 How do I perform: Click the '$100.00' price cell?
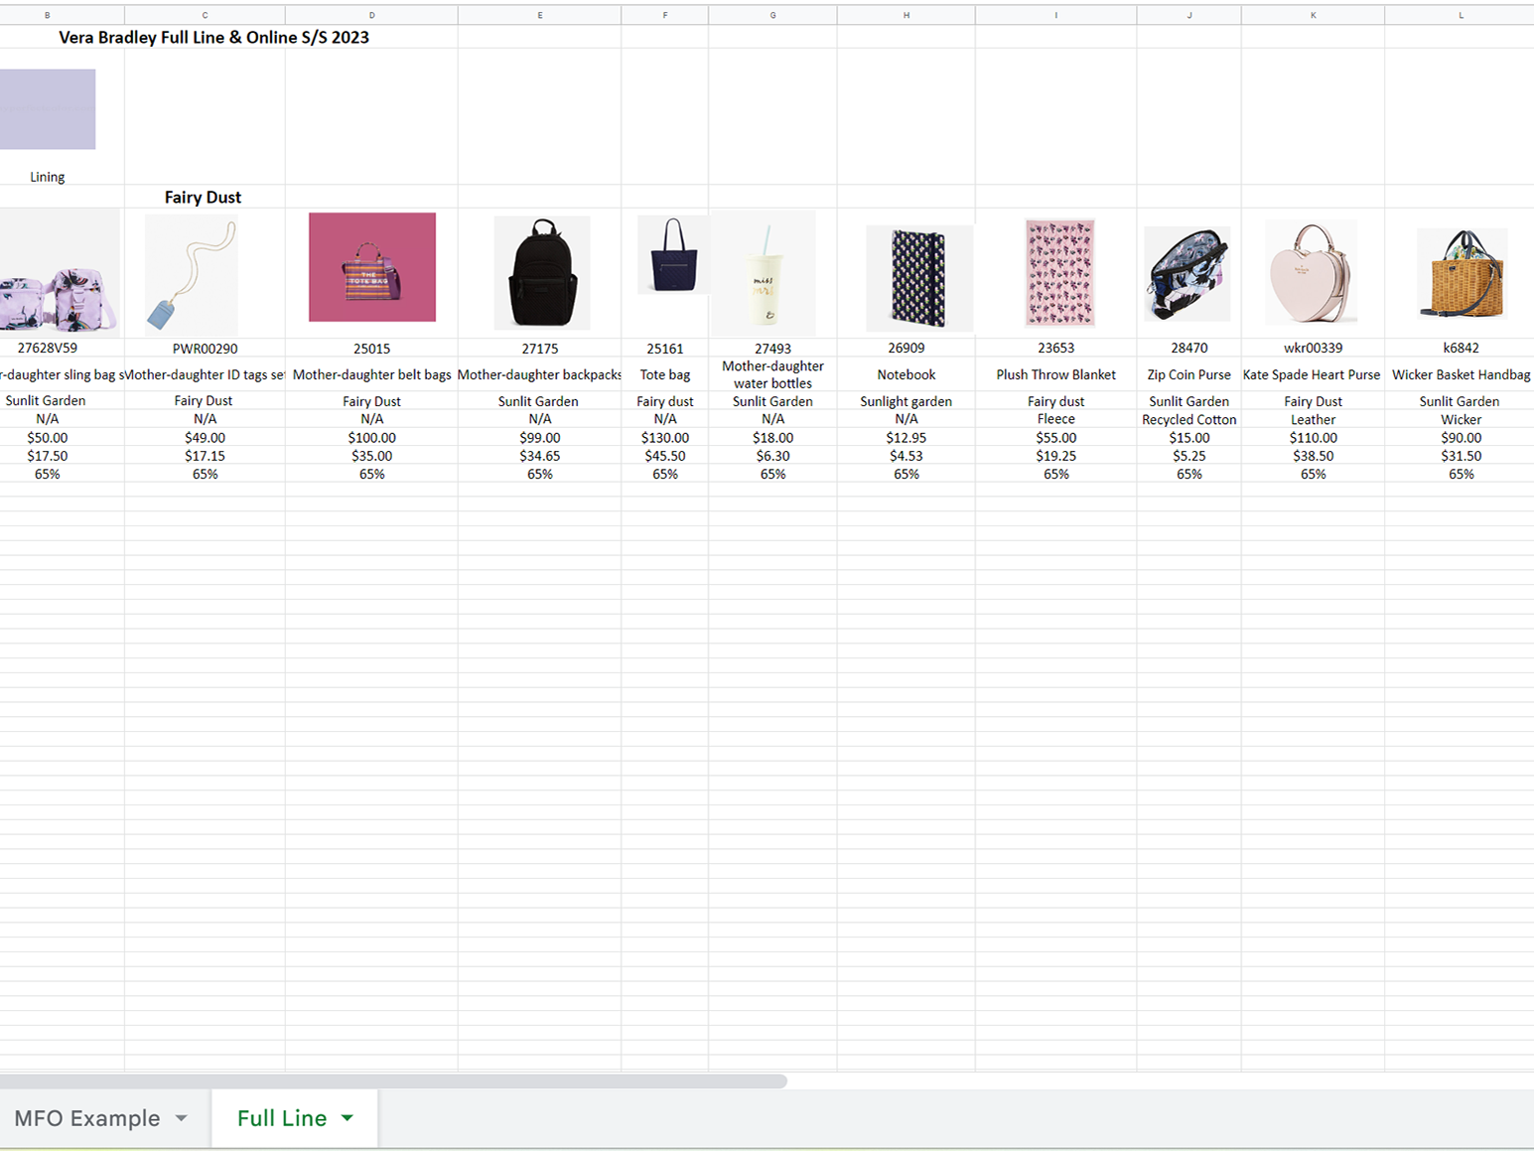[371, 438]
